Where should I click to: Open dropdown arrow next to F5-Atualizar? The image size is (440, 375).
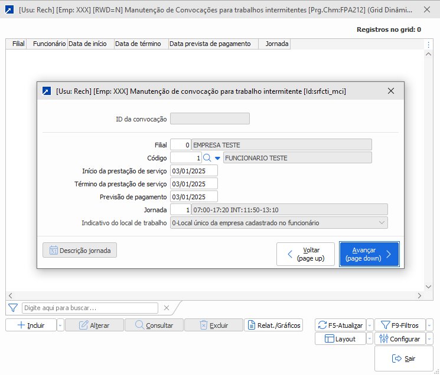coord(370,325)
